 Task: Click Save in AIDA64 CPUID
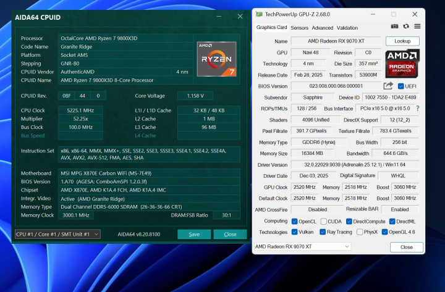[194, 235]
